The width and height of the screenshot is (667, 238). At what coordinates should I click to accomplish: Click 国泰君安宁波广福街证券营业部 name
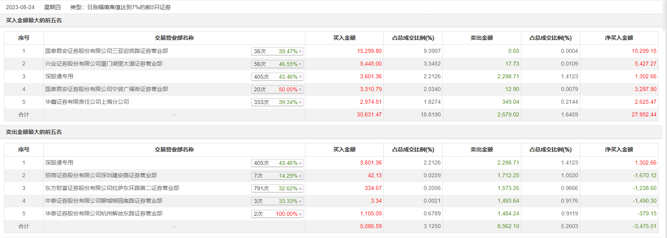tap(106, 89)
